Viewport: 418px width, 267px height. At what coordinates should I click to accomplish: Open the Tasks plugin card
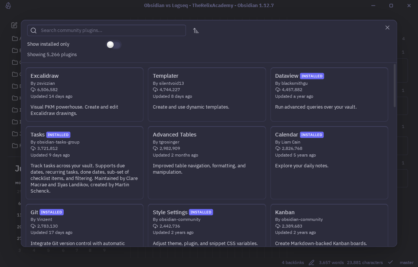point(85,163)
